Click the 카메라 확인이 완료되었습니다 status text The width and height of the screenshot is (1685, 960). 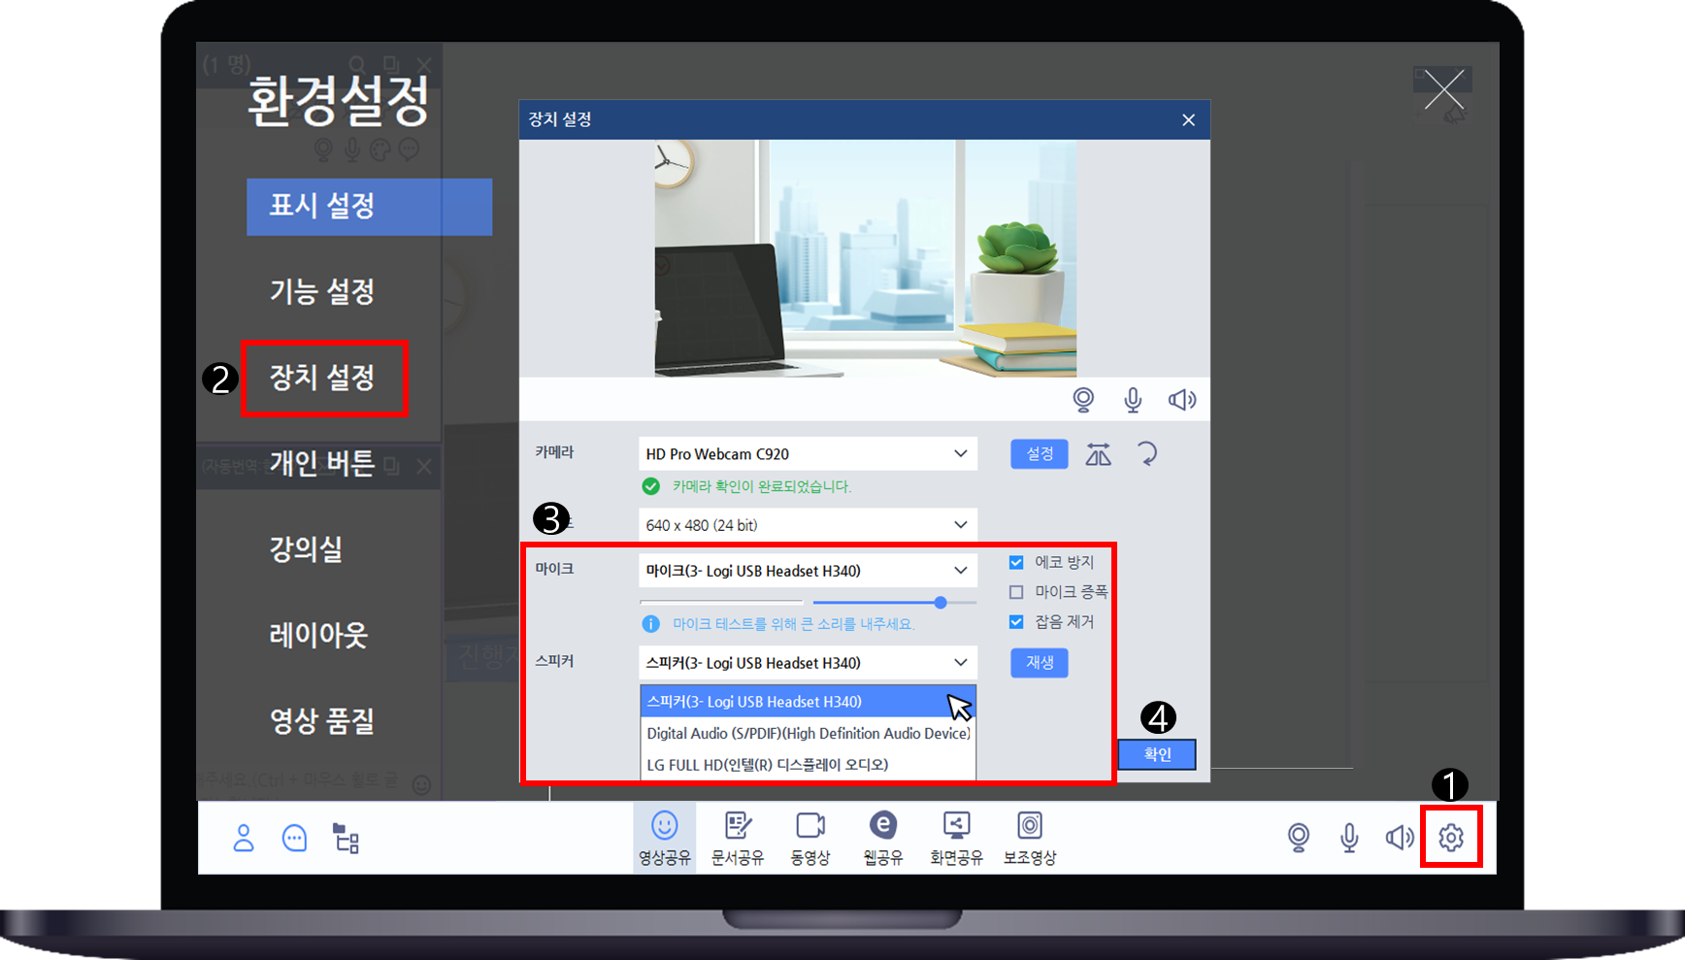pyautogui.click(x=762, y=486)
